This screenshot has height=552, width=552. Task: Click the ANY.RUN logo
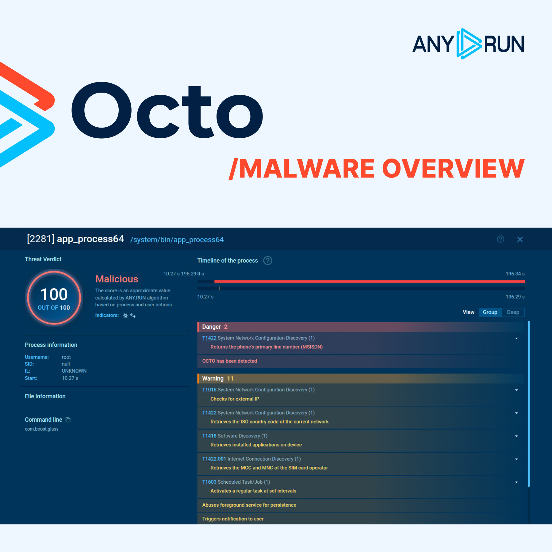(x=468, y=44)
